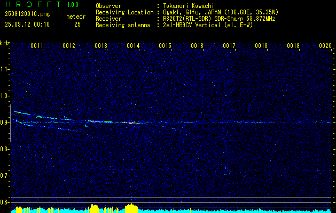Click the 0.9 kHz axis label

pyautogui.click(x=4, y=122)
